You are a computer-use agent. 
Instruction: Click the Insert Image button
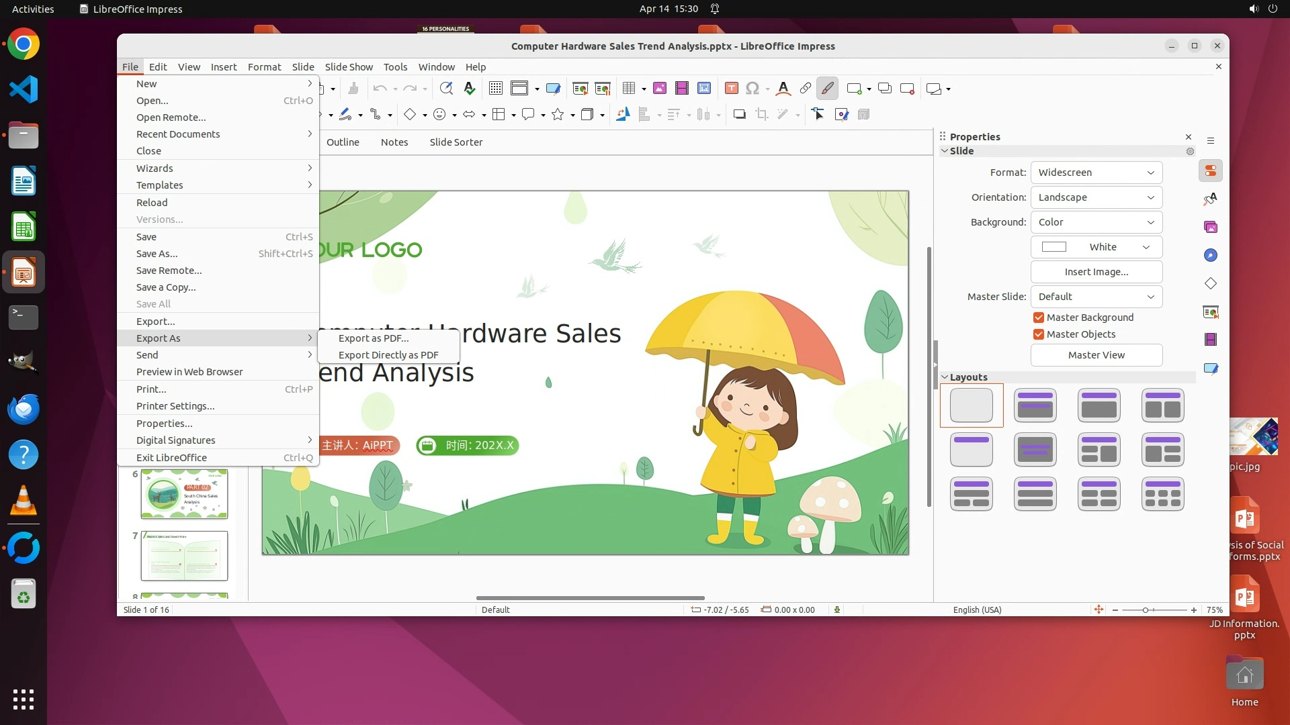(1096, 272)
